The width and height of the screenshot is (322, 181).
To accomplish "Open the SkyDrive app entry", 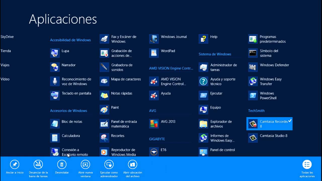I will tap(7, 37).
